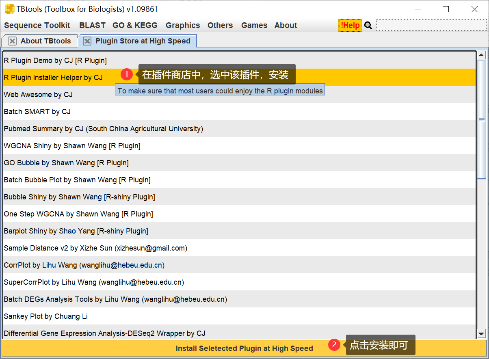Select CorrPlot by Lihu Wang
Image resolution: width=489 pixels, height=359 pixels.
click(239, 265)
